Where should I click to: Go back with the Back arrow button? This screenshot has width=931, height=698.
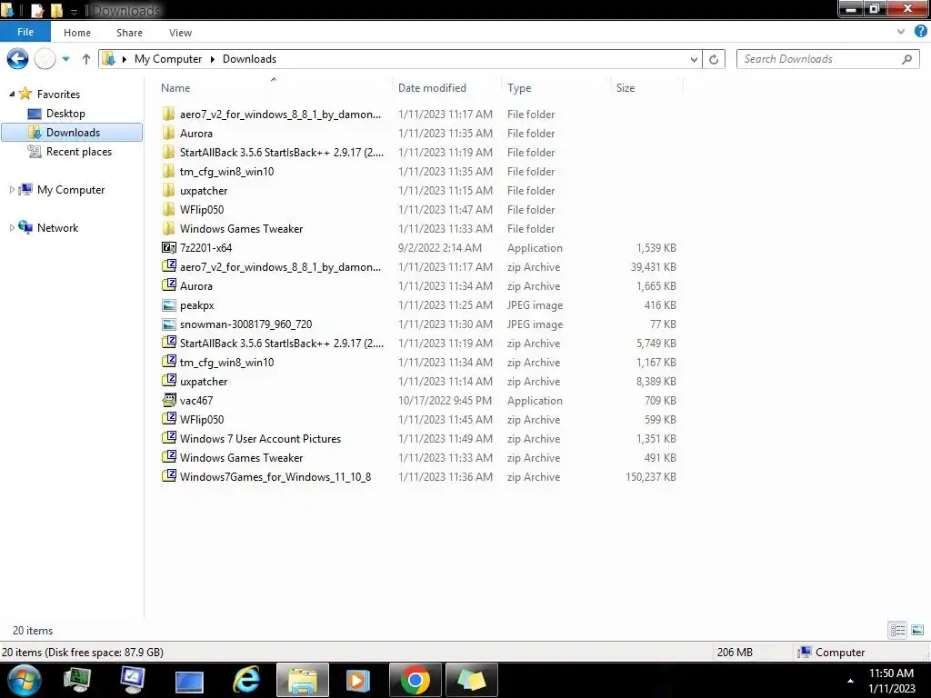17,59
